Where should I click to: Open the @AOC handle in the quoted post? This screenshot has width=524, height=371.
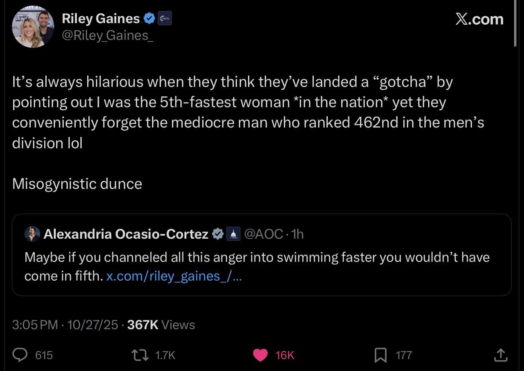click(263, 234)
